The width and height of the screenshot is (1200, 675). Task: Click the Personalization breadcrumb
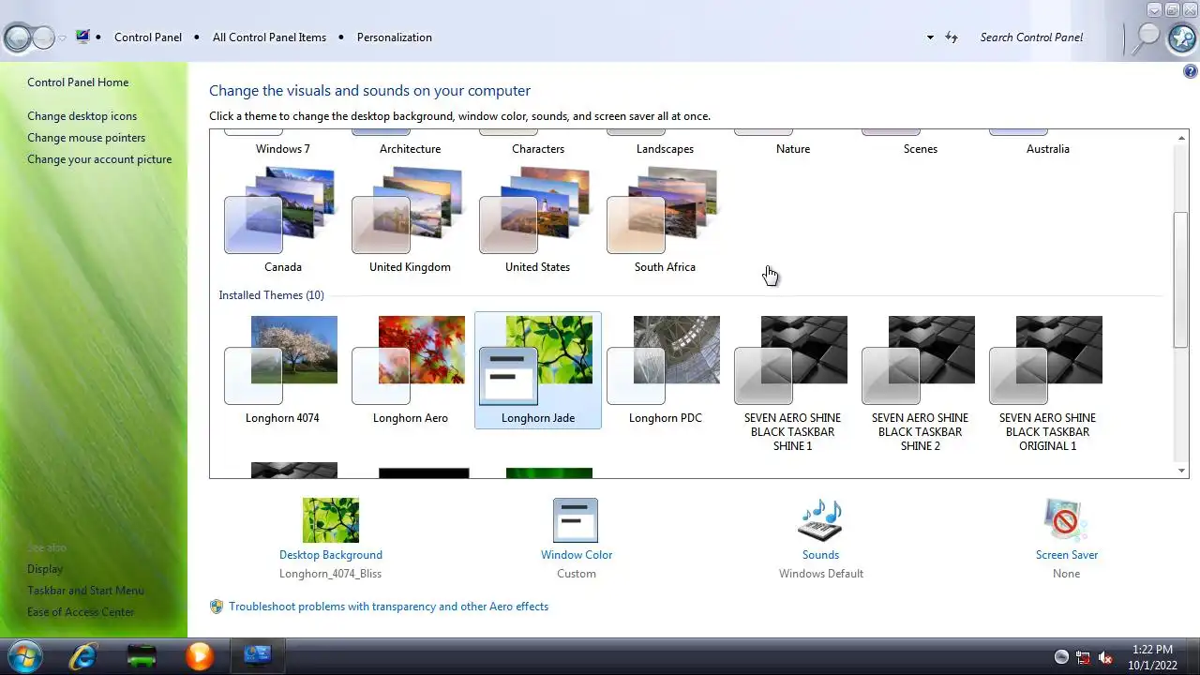(x=395, y=37)
